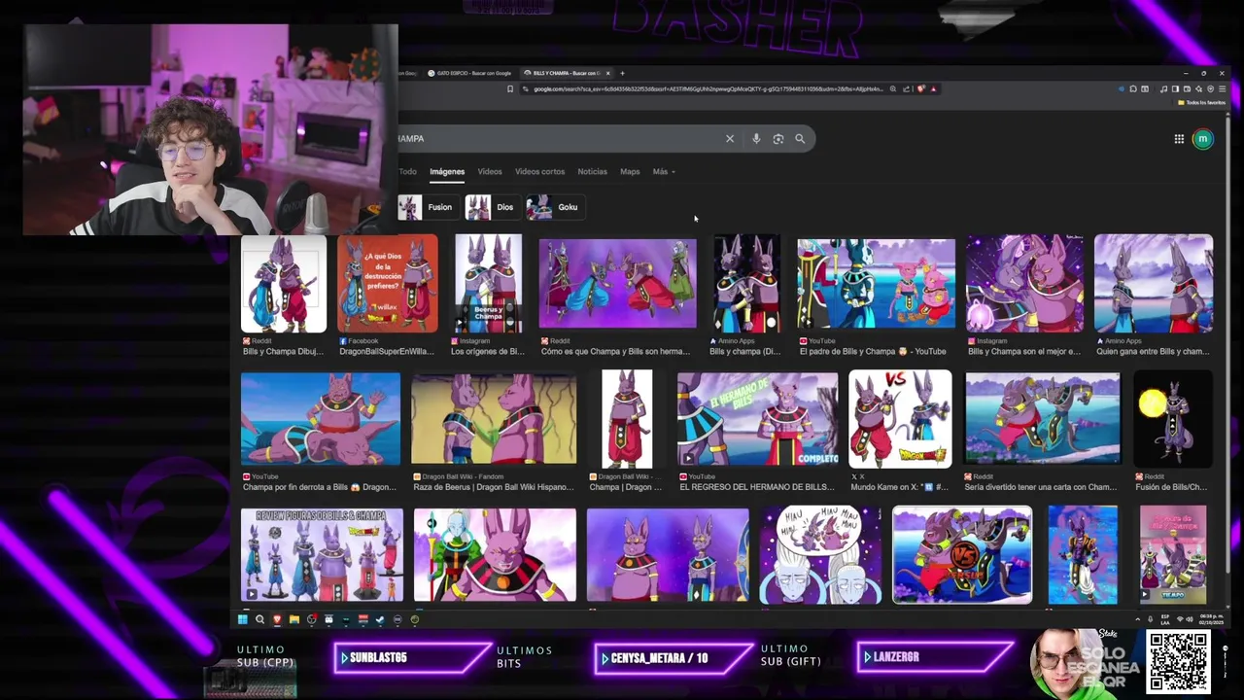Open the EL REGRESO DEL HERMANO DE BILLS image

(x=757, y=419)
